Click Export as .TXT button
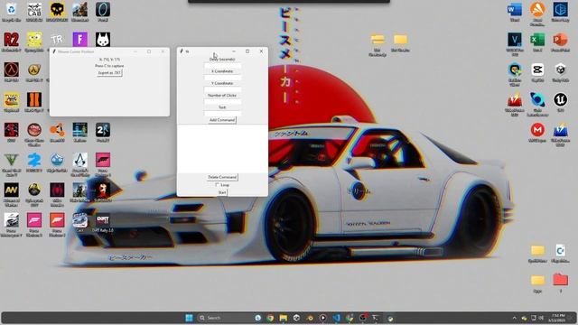 tap(109, 73)
